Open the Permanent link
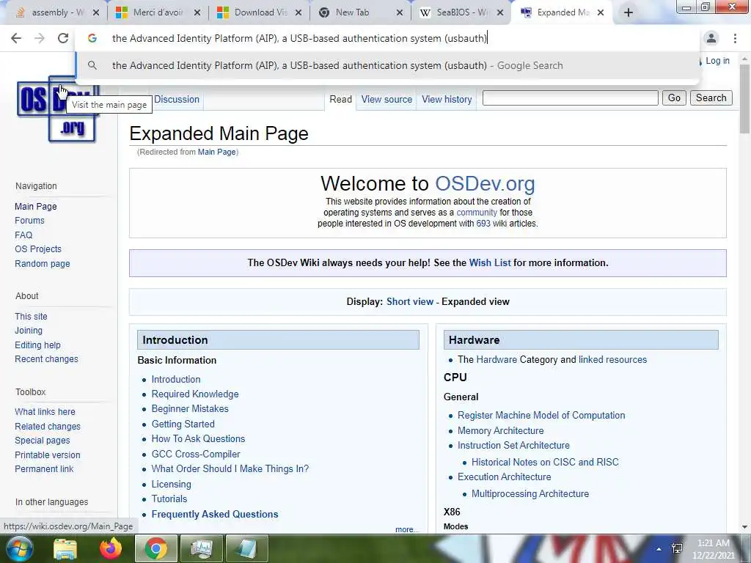Viewport: 751px width, 563px height. pos(44,469)
